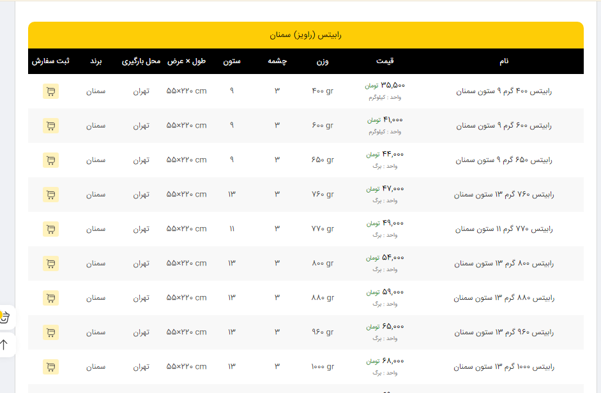Add رابیتس ۶۰۰ گرم ۹ ستون to cart
The image size is (601, 393).
(50, 126)
